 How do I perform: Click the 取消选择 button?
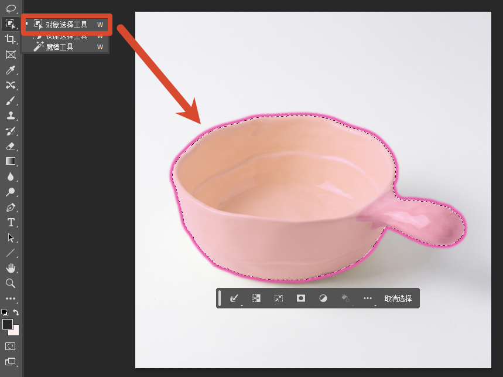tap(398, 298)
